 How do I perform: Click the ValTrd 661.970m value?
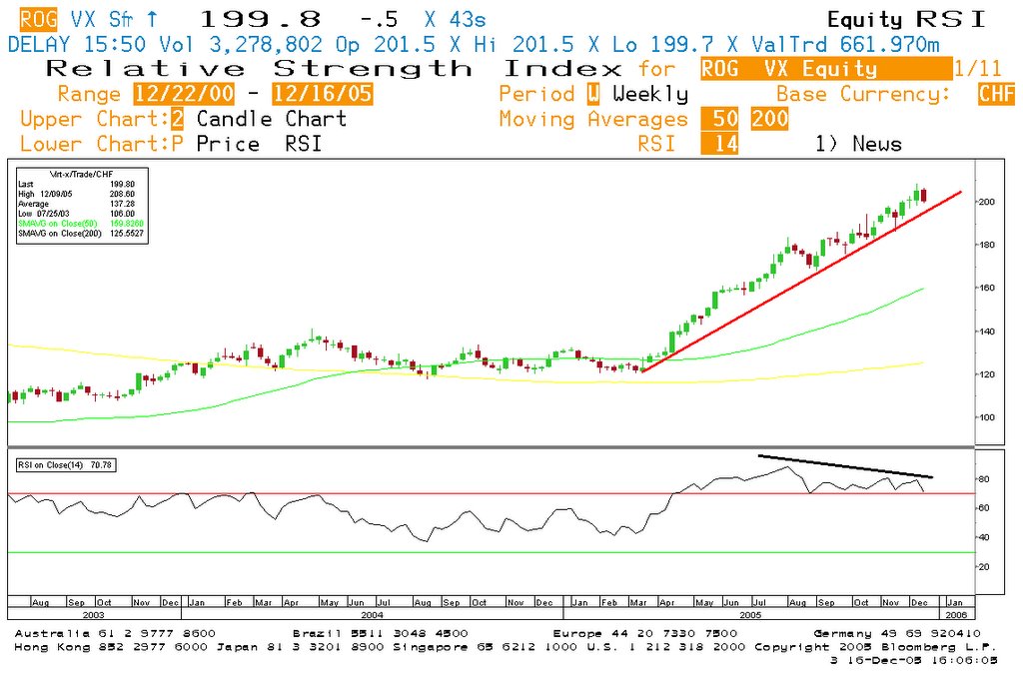[x=845, y=44]
